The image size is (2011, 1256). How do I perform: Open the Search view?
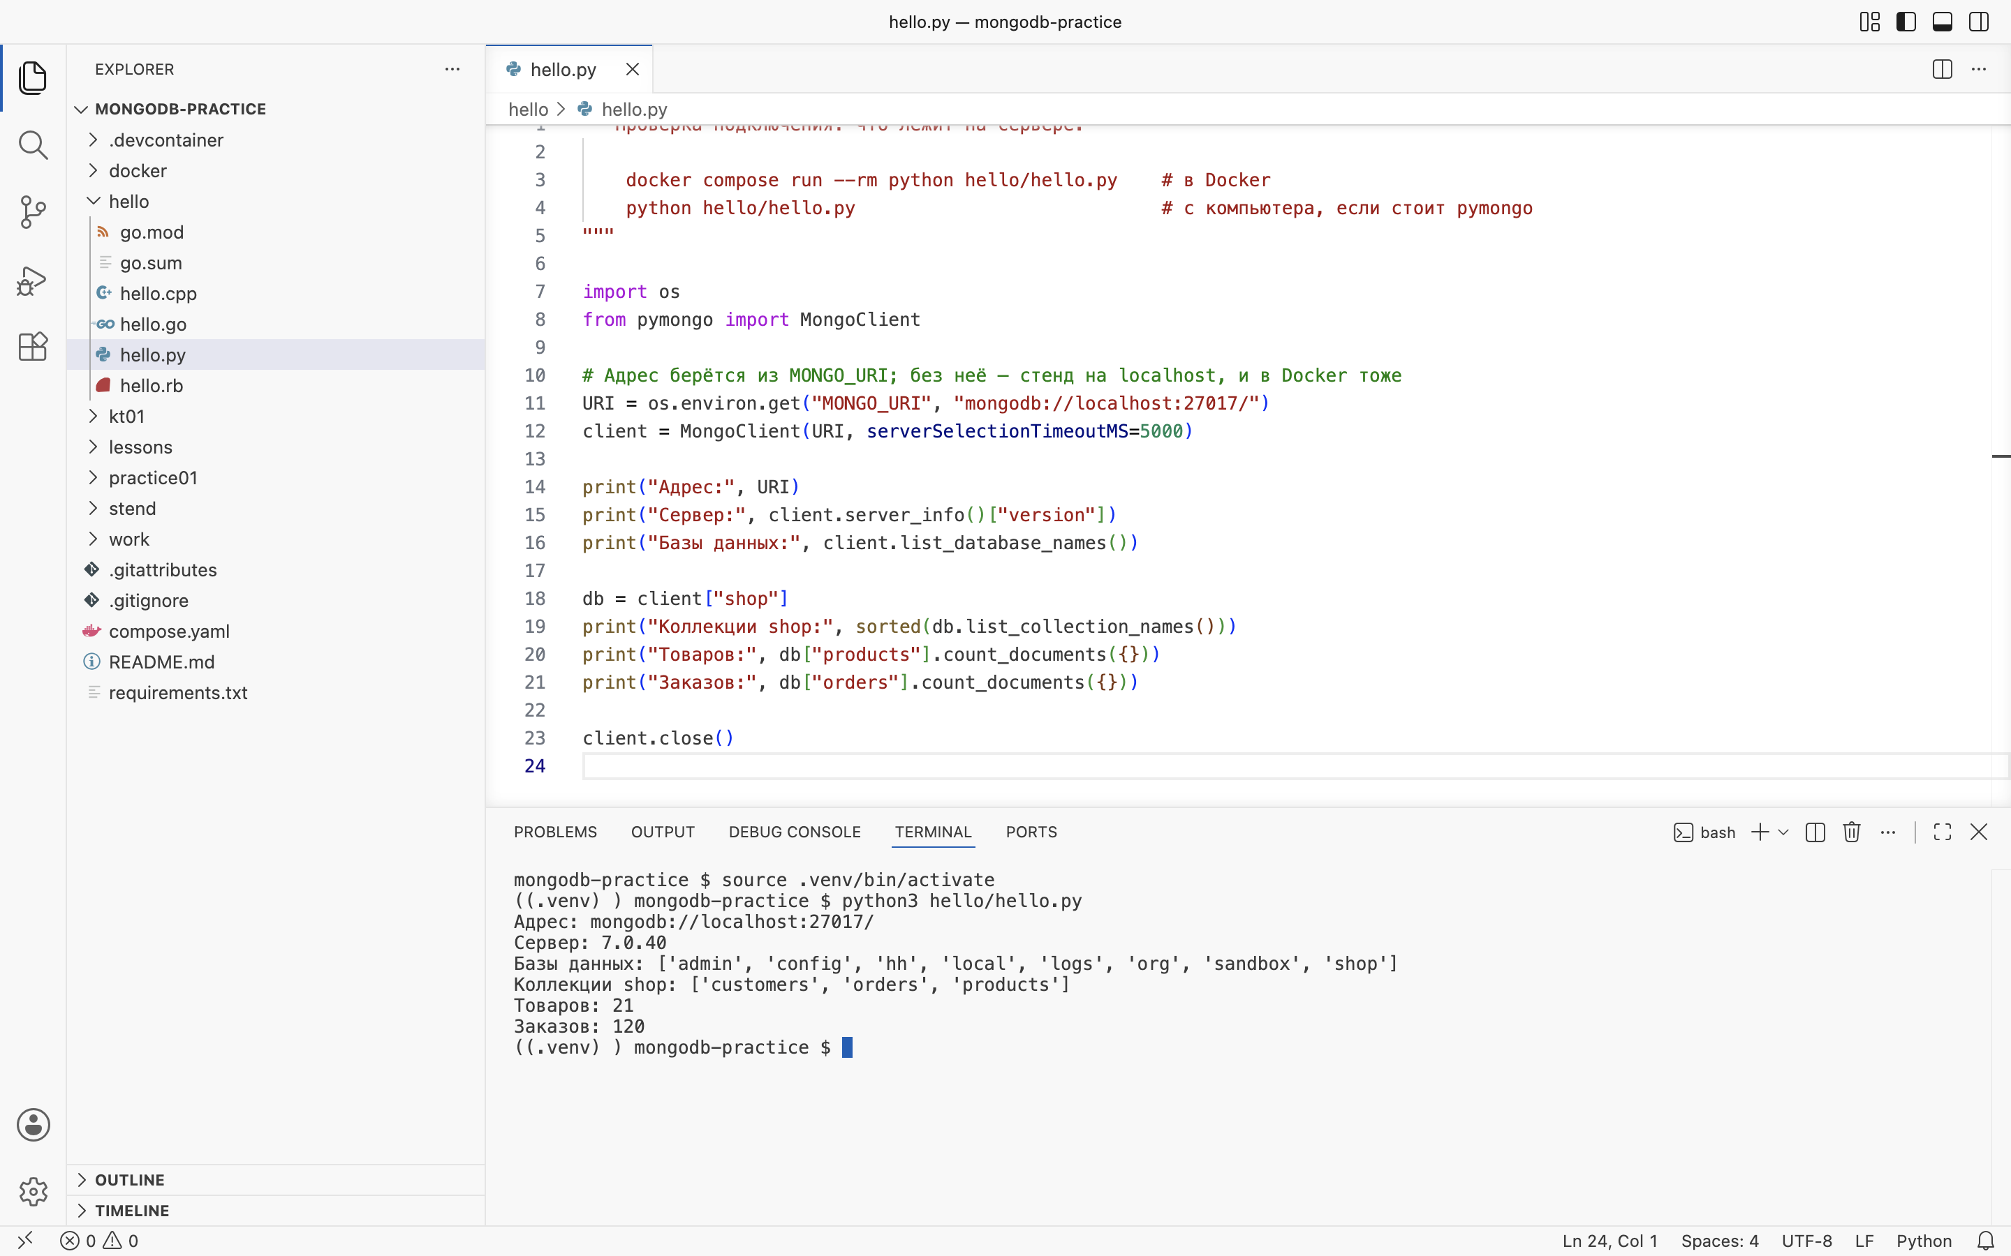click(x=32, y=145)
